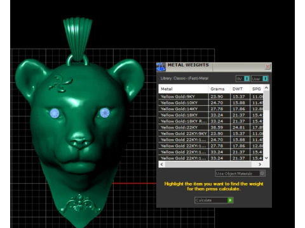Image resolution: width=305 pixels, height=228 pixels.
Task: Select the Yellow Gold:14KY row
Action: pyautogui.click(x=211, y=109)
